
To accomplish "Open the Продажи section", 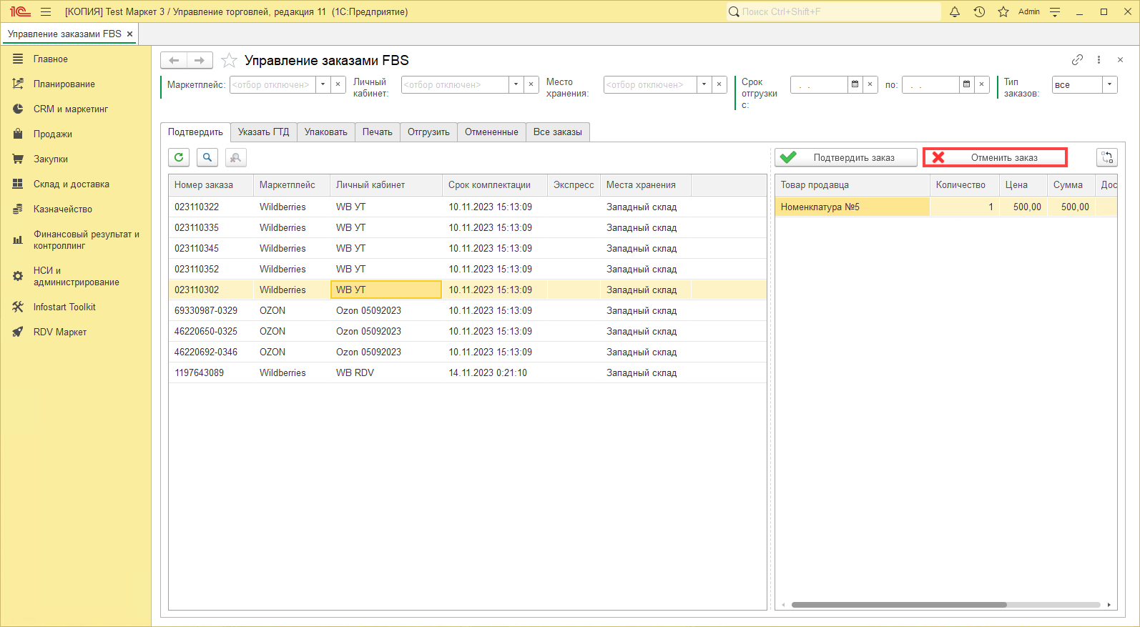I will 76,134.
